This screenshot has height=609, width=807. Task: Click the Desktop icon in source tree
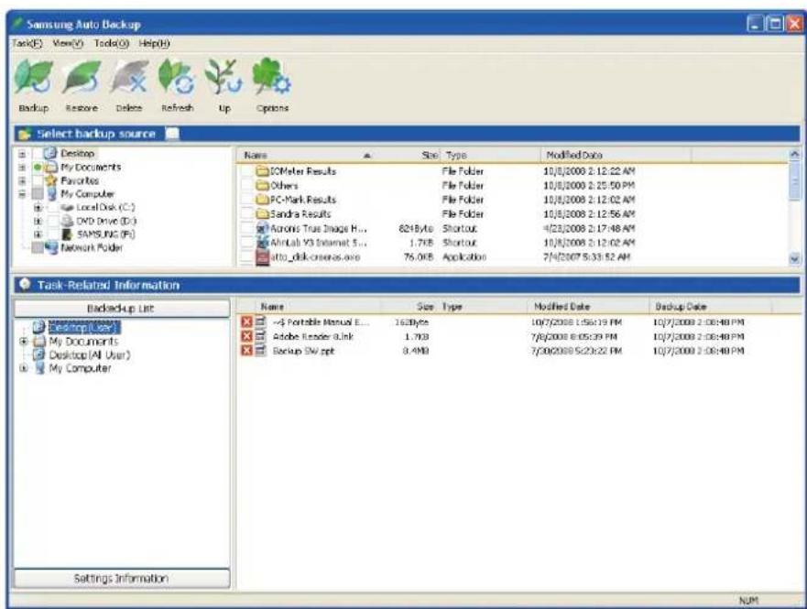coord(50,153)
